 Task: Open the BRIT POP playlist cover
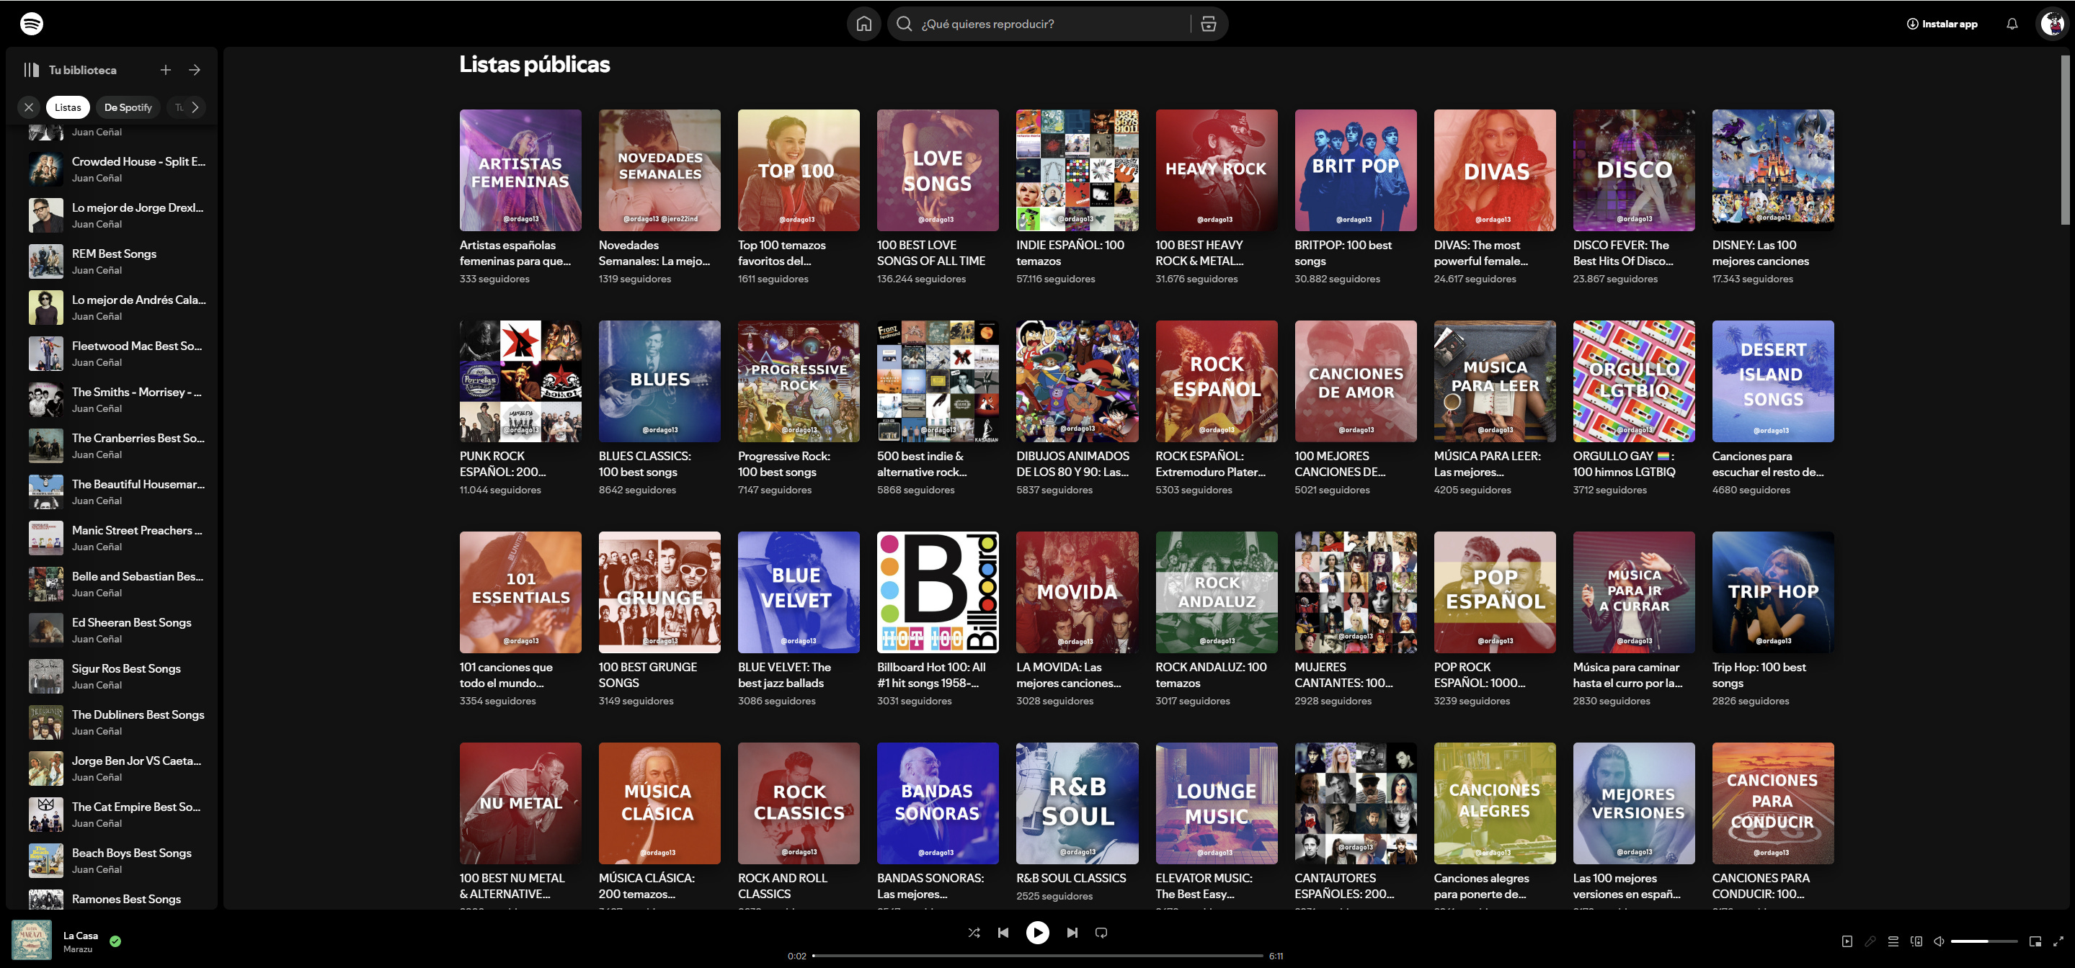tap(1355, 171)
